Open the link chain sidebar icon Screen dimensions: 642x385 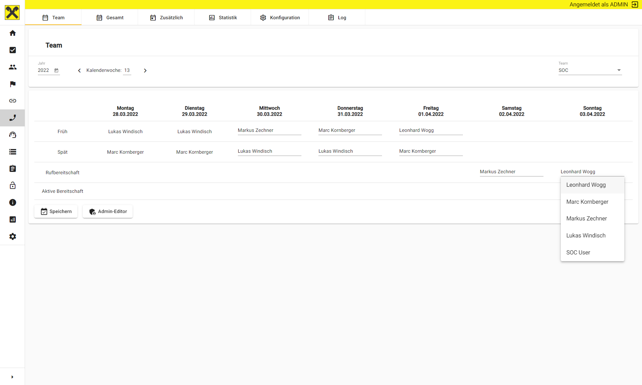[13, 101]
